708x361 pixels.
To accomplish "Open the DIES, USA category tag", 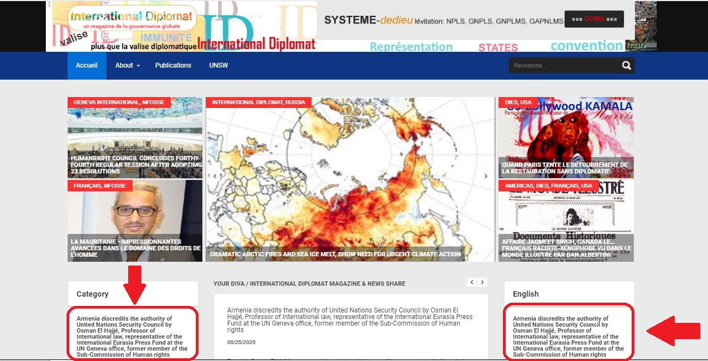I will pos(518,102).
